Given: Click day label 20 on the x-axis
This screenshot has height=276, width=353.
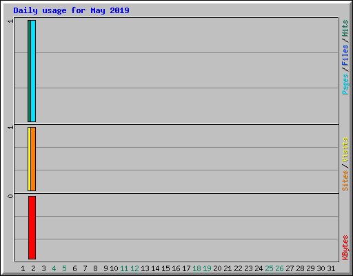Looking at the screenshot, I should (x=217, y=268).
